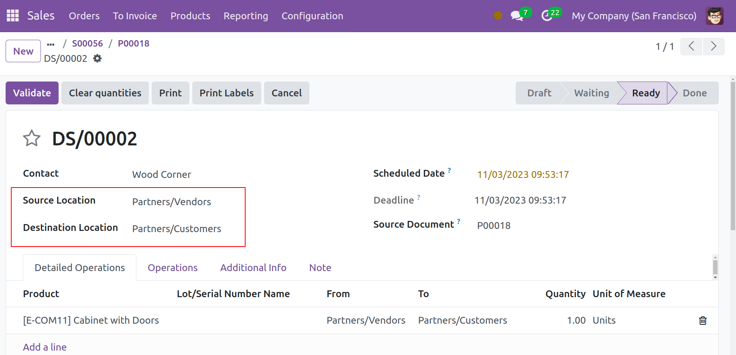Viewport: 736px width, 355px height.
Task: Open the chat messages icon
Action: pyautogui.click(x=516, y=16)
